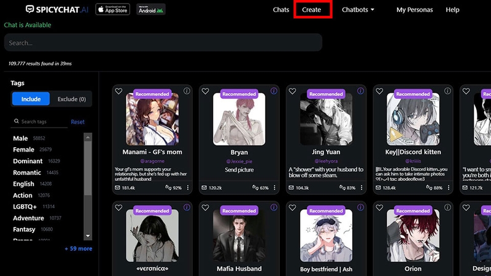Show info icon on Boy bestfriend Ash card
Viewport: 491px width, 276px height.
tap(360, 207)
